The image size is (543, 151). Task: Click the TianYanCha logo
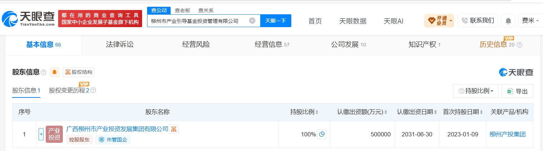tap(28, 19)
